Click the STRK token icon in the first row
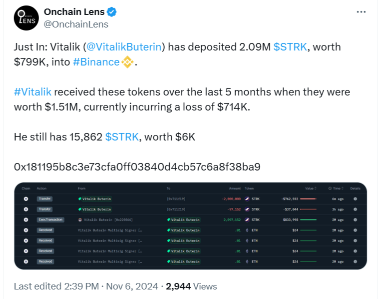This screenshot has height=299, width=381. click(247, 198)
